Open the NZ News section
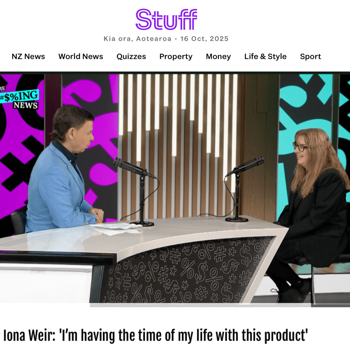Viewport: 350px width, 350px height. [x=28, y=56]
